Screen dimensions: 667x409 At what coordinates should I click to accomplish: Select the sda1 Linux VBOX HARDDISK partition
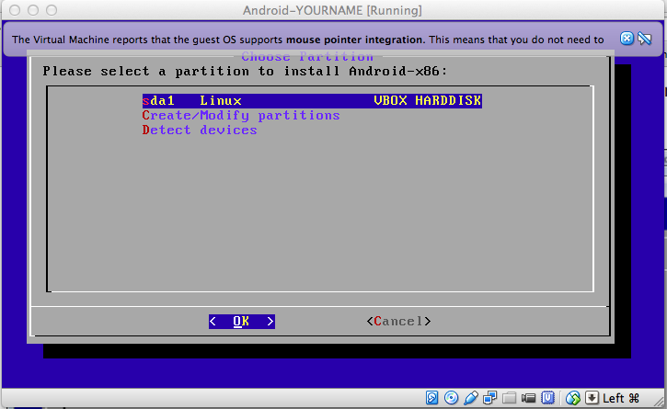pyautogui.click(x=312, y=101)
